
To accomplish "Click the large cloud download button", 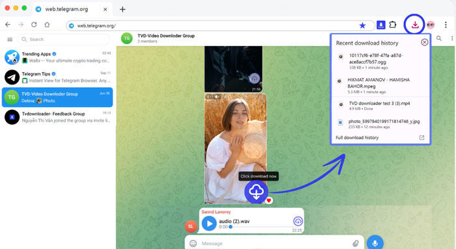I will click(x=256, y=192).
